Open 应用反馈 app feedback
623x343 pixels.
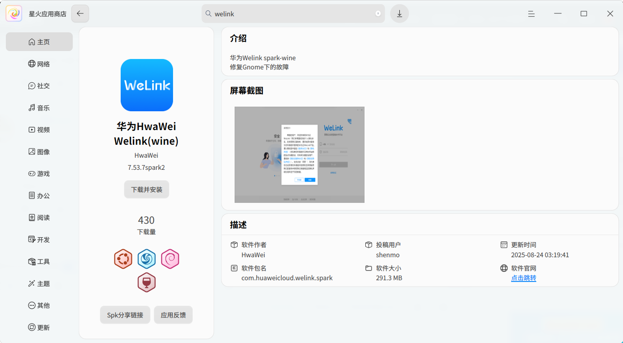[x=173, y=315]
